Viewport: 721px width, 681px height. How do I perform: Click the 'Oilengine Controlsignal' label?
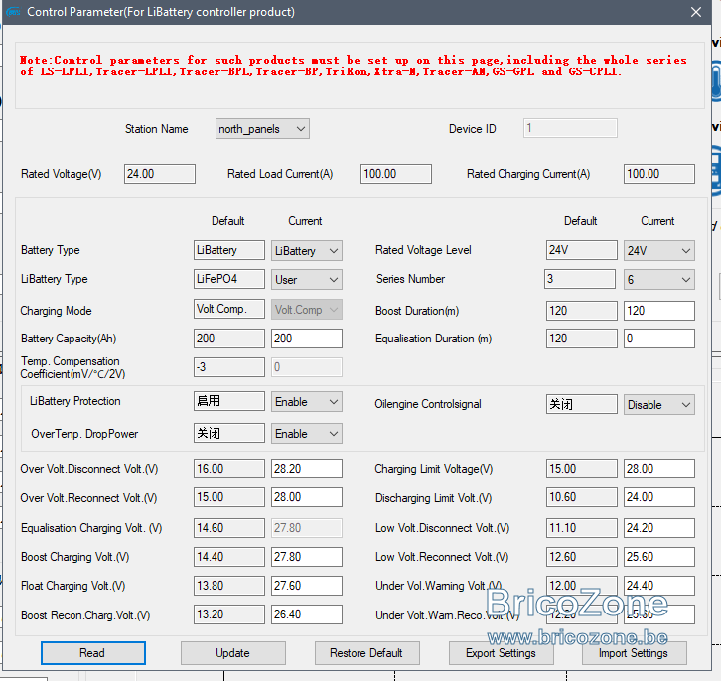[428, 404]
